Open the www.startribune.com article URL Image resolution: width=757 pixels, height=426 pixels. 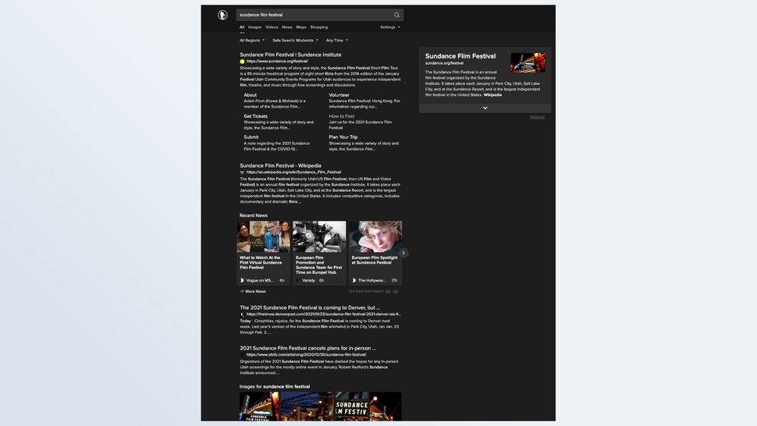point(306,354)
